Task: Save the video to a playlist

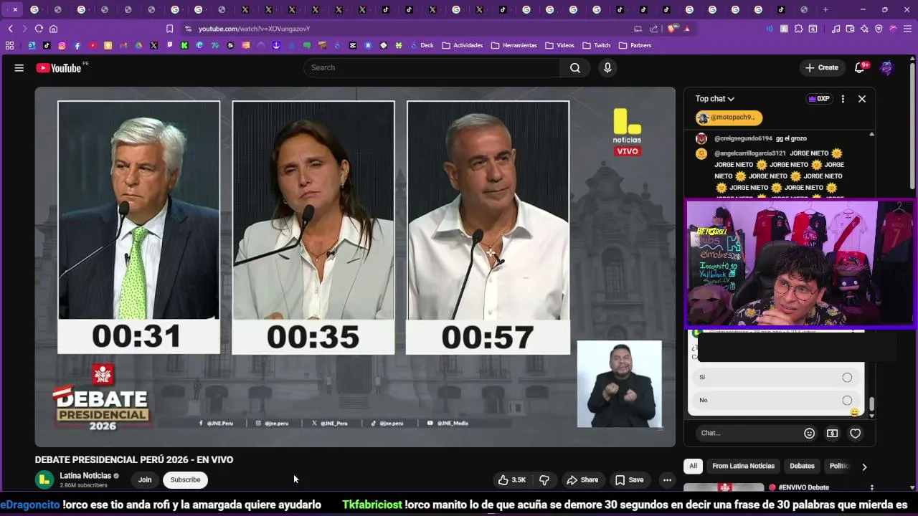Action: coord(629,480)
